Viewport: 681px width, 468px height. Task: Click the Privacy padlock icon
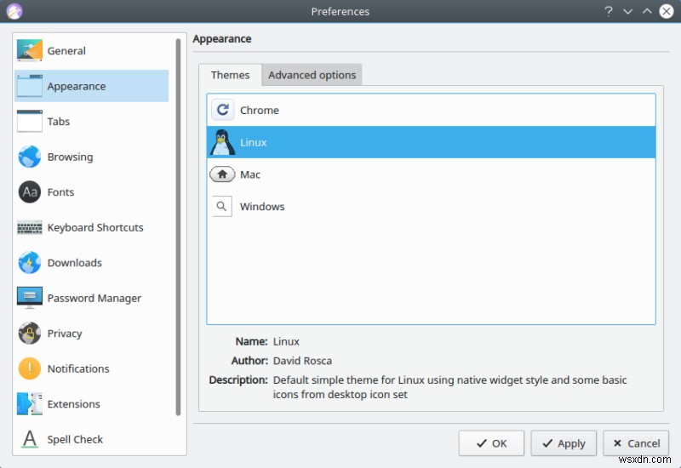tap(30, 334)
